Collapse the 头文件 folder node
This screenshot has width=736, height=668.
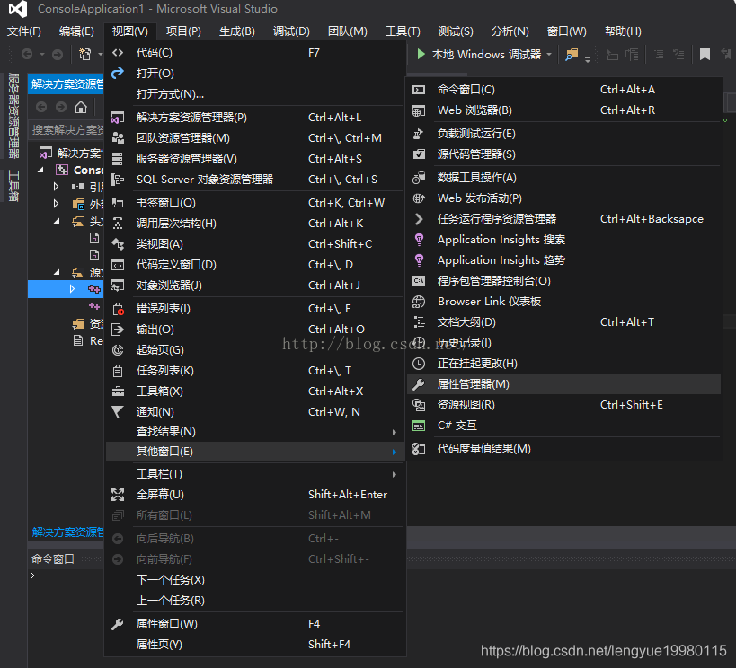(57, 221)
